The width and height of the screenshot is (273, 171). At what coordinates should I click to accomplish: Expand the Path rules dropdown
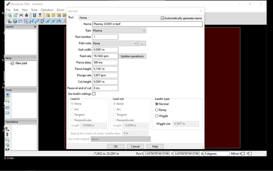[135, 43]
